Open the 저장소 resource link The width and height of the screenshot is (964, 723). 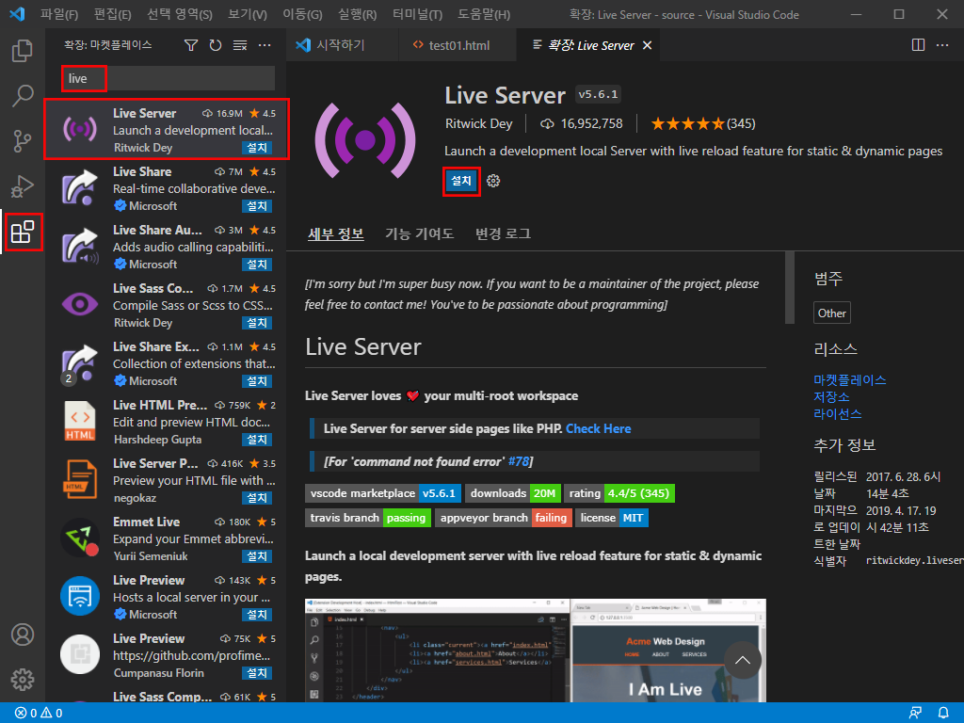pyautogui.click(x=831, y=397)
